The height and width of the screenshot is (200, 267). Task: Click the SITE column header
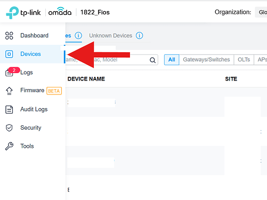click(231, 79)
